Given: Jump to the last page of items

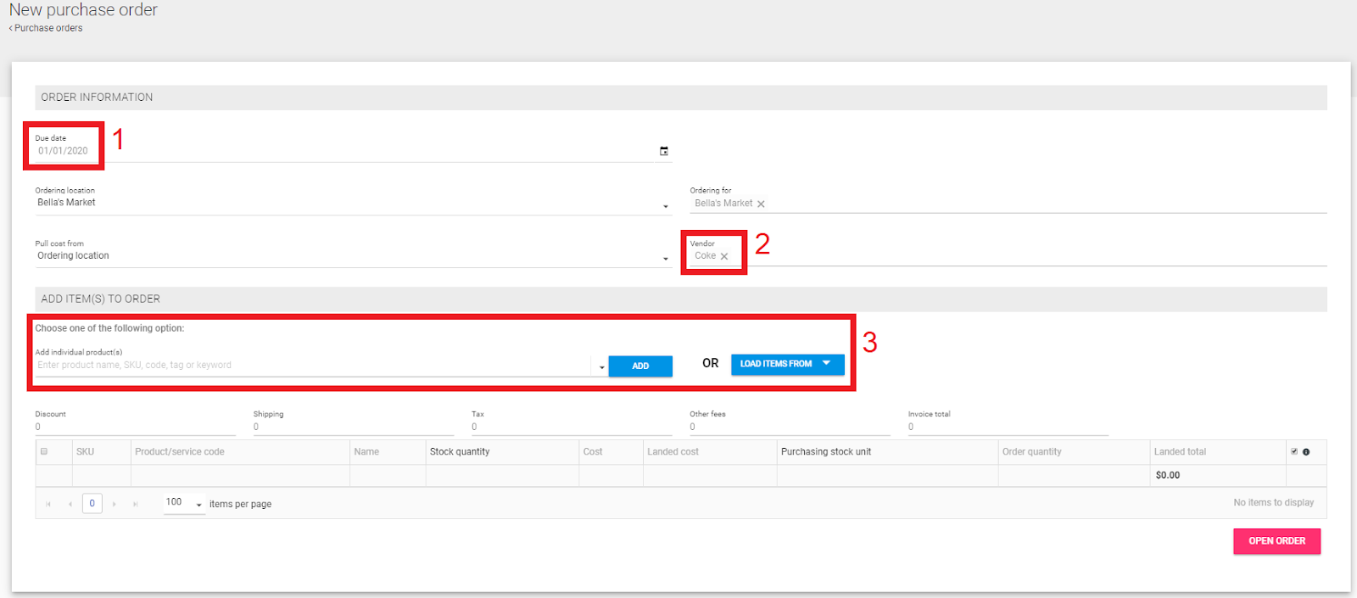Looking at the screenshot, I should click(135, 504).
